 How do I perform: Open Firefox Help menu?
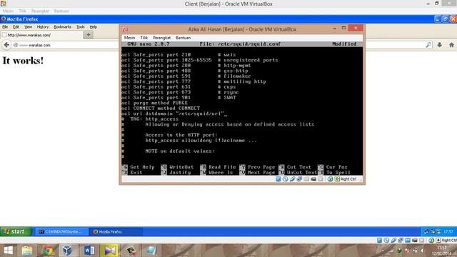[94, 27]
